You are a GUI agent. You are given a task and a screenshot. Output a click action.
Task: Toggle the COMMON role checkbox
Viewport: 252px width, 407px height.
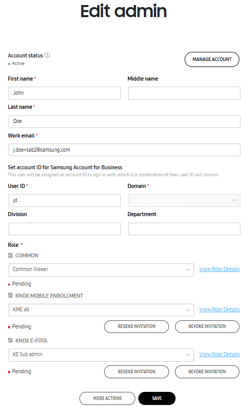pyautogui.click(x=11, y=255)
